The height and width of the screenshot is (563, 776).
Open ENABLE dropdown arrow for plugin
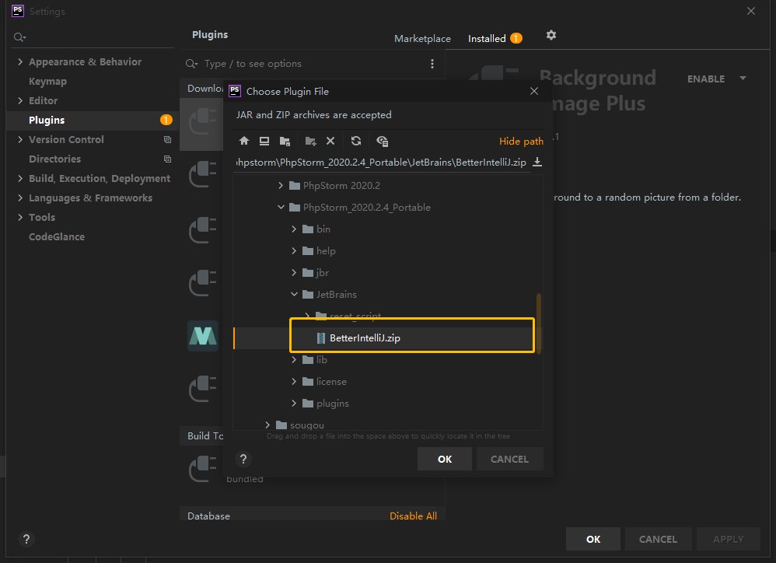[743, 79]
